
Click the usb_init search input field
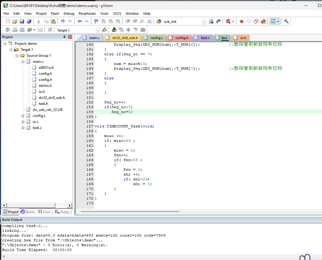pos(182,22)
